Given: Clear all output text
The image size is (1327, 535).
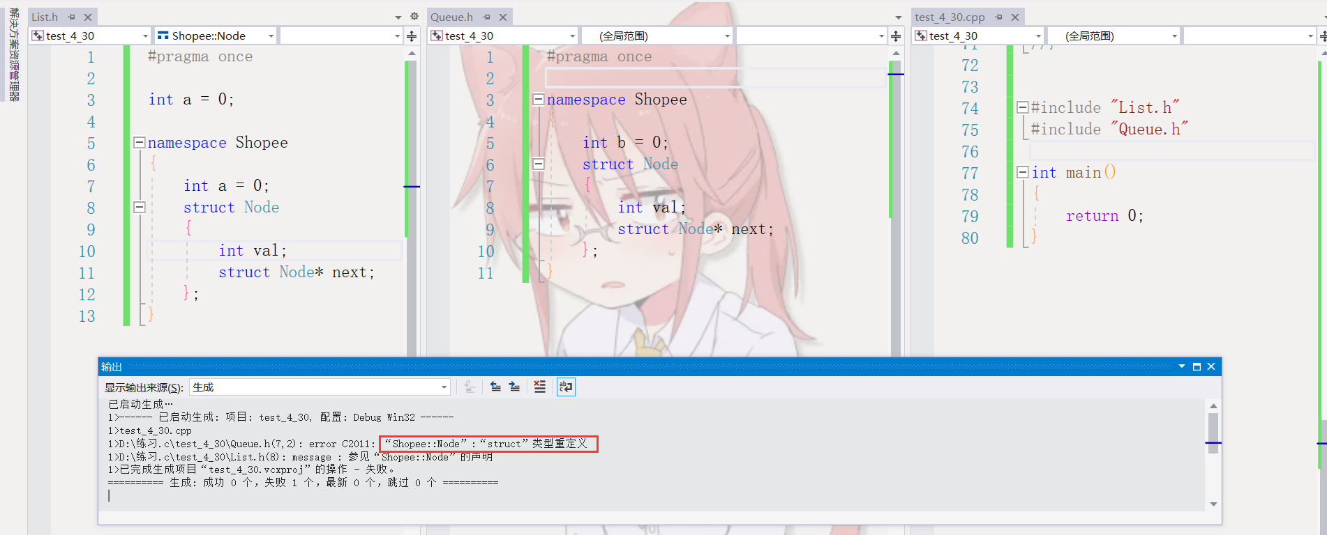Looking at the screenshot, I should pos(539,387).
